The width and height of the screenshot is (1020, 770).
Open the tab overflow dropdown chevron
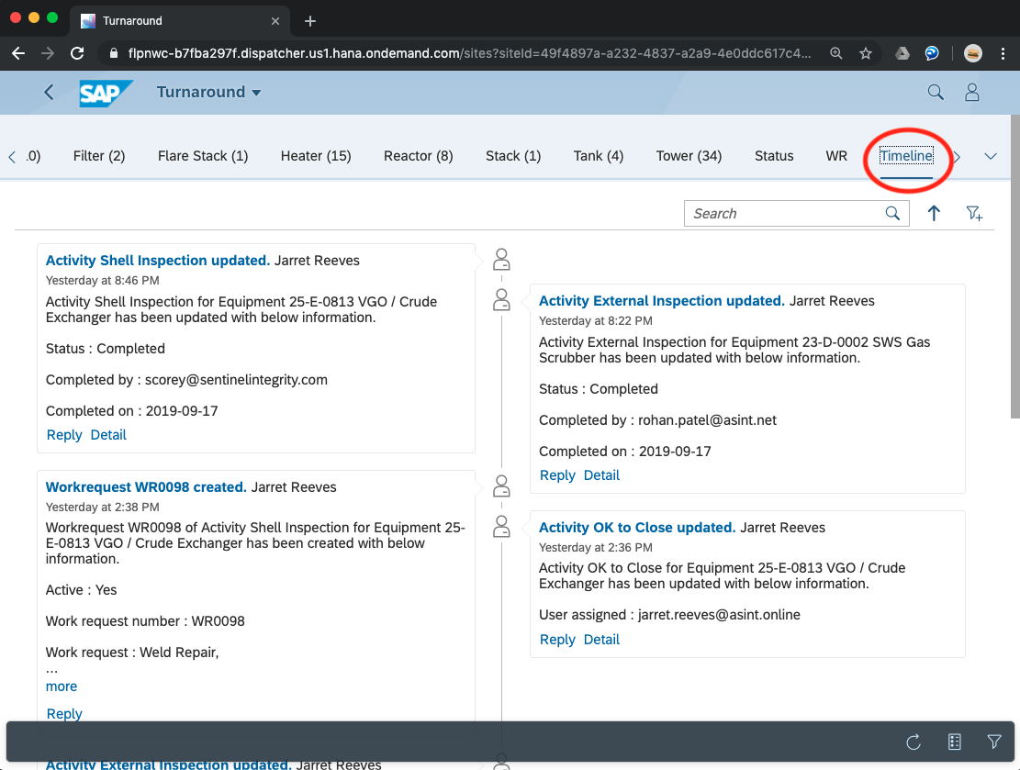[x=990, y=156]
